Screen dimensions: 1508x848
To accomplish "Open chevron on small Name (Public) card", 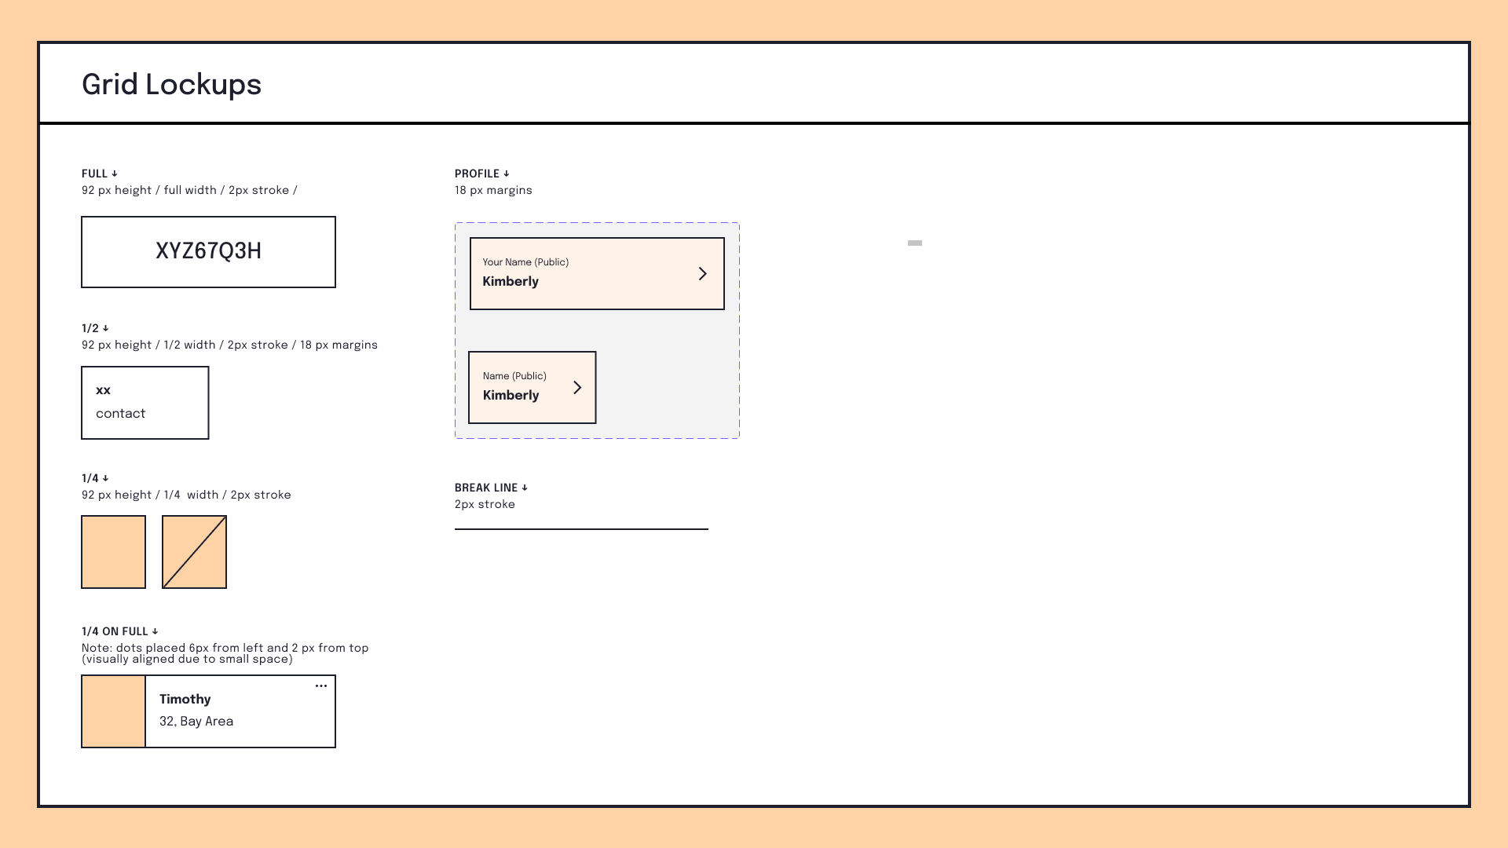I will pos(577,387).
